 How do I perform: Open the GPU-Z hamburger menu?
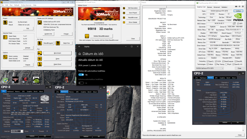[x=243, y=6]
